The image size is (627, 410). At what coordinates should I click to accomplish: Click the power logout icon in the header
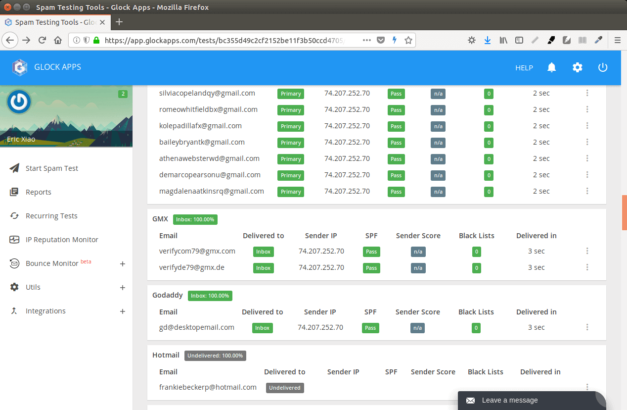point(603,67)
